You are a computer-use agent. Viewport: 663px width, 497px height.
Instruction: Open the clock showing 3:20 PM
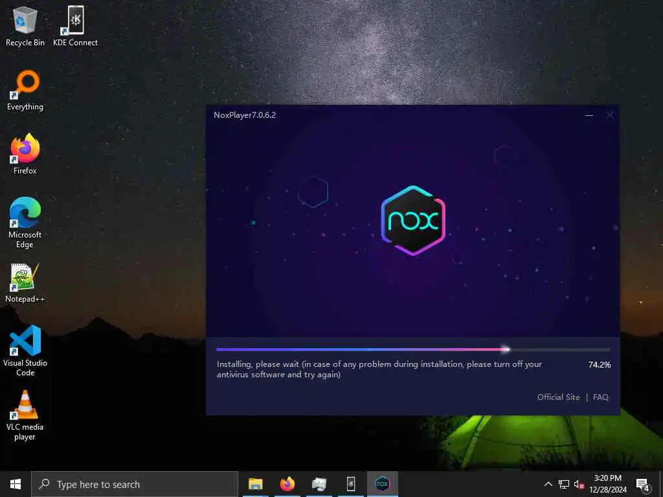pyautogui.click(x=607, y=484)
